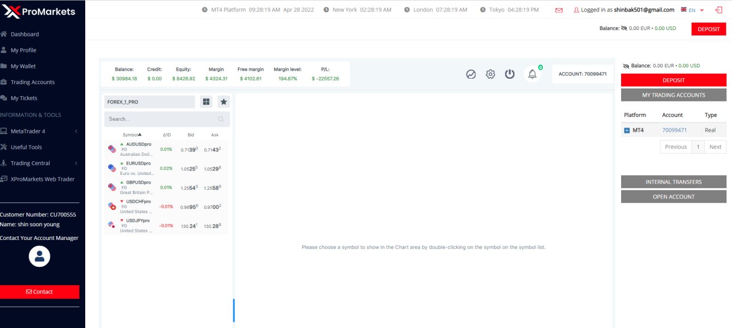Screen dimensions: 732x328
Task: Open Useful Tools in the sidebar
Action: coord(26,147)
